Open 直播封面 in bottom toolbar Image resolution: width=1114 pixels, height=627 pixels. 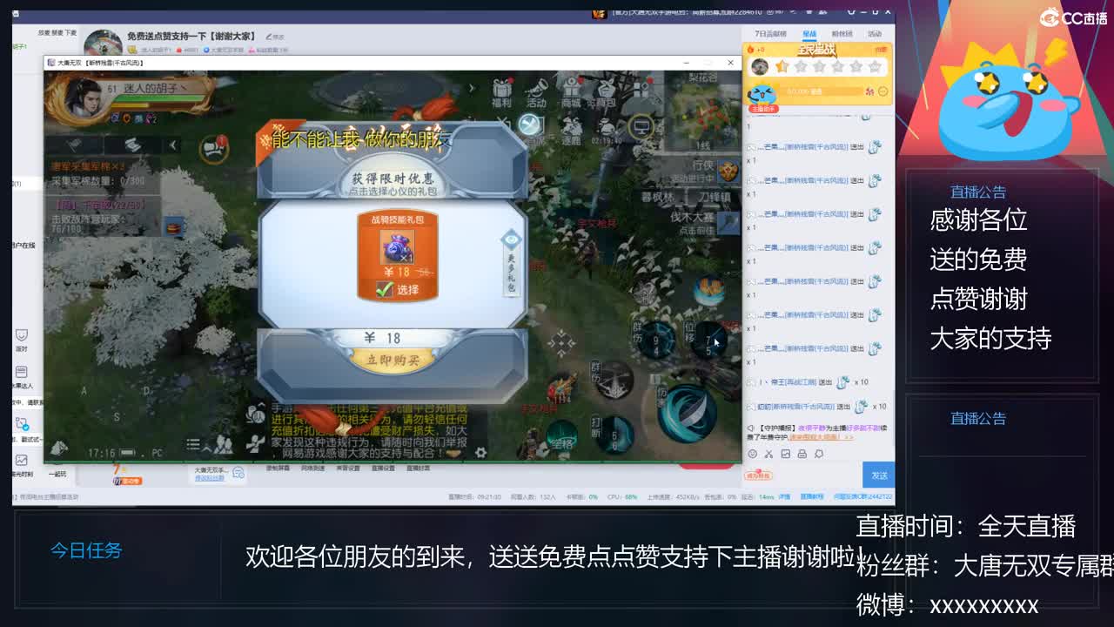419,469
